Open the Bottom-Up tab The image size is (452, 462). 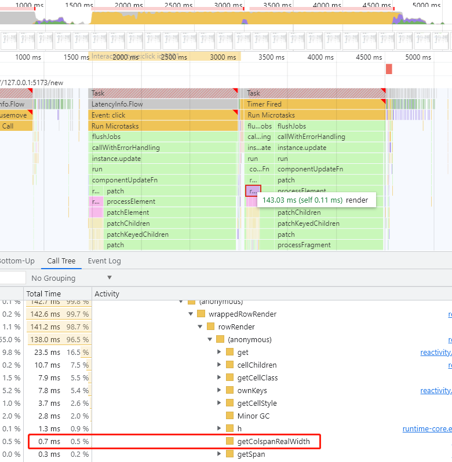pyautogui.click(x=17, y=261)
